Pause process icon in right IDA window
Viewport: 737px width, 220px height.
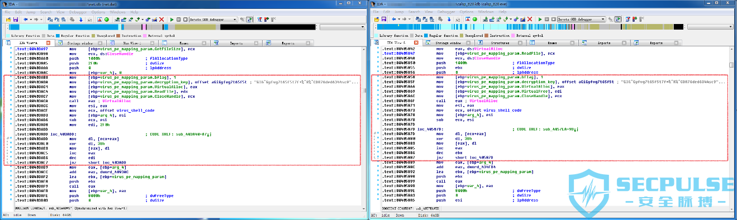[546, 20]
